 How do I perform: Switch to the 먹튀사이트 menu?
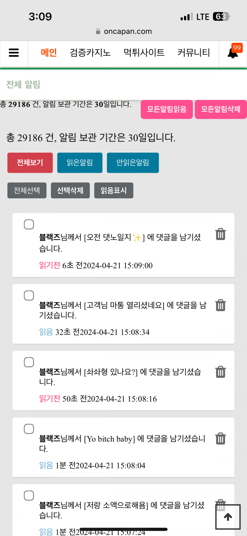click(x=144, y=53)
